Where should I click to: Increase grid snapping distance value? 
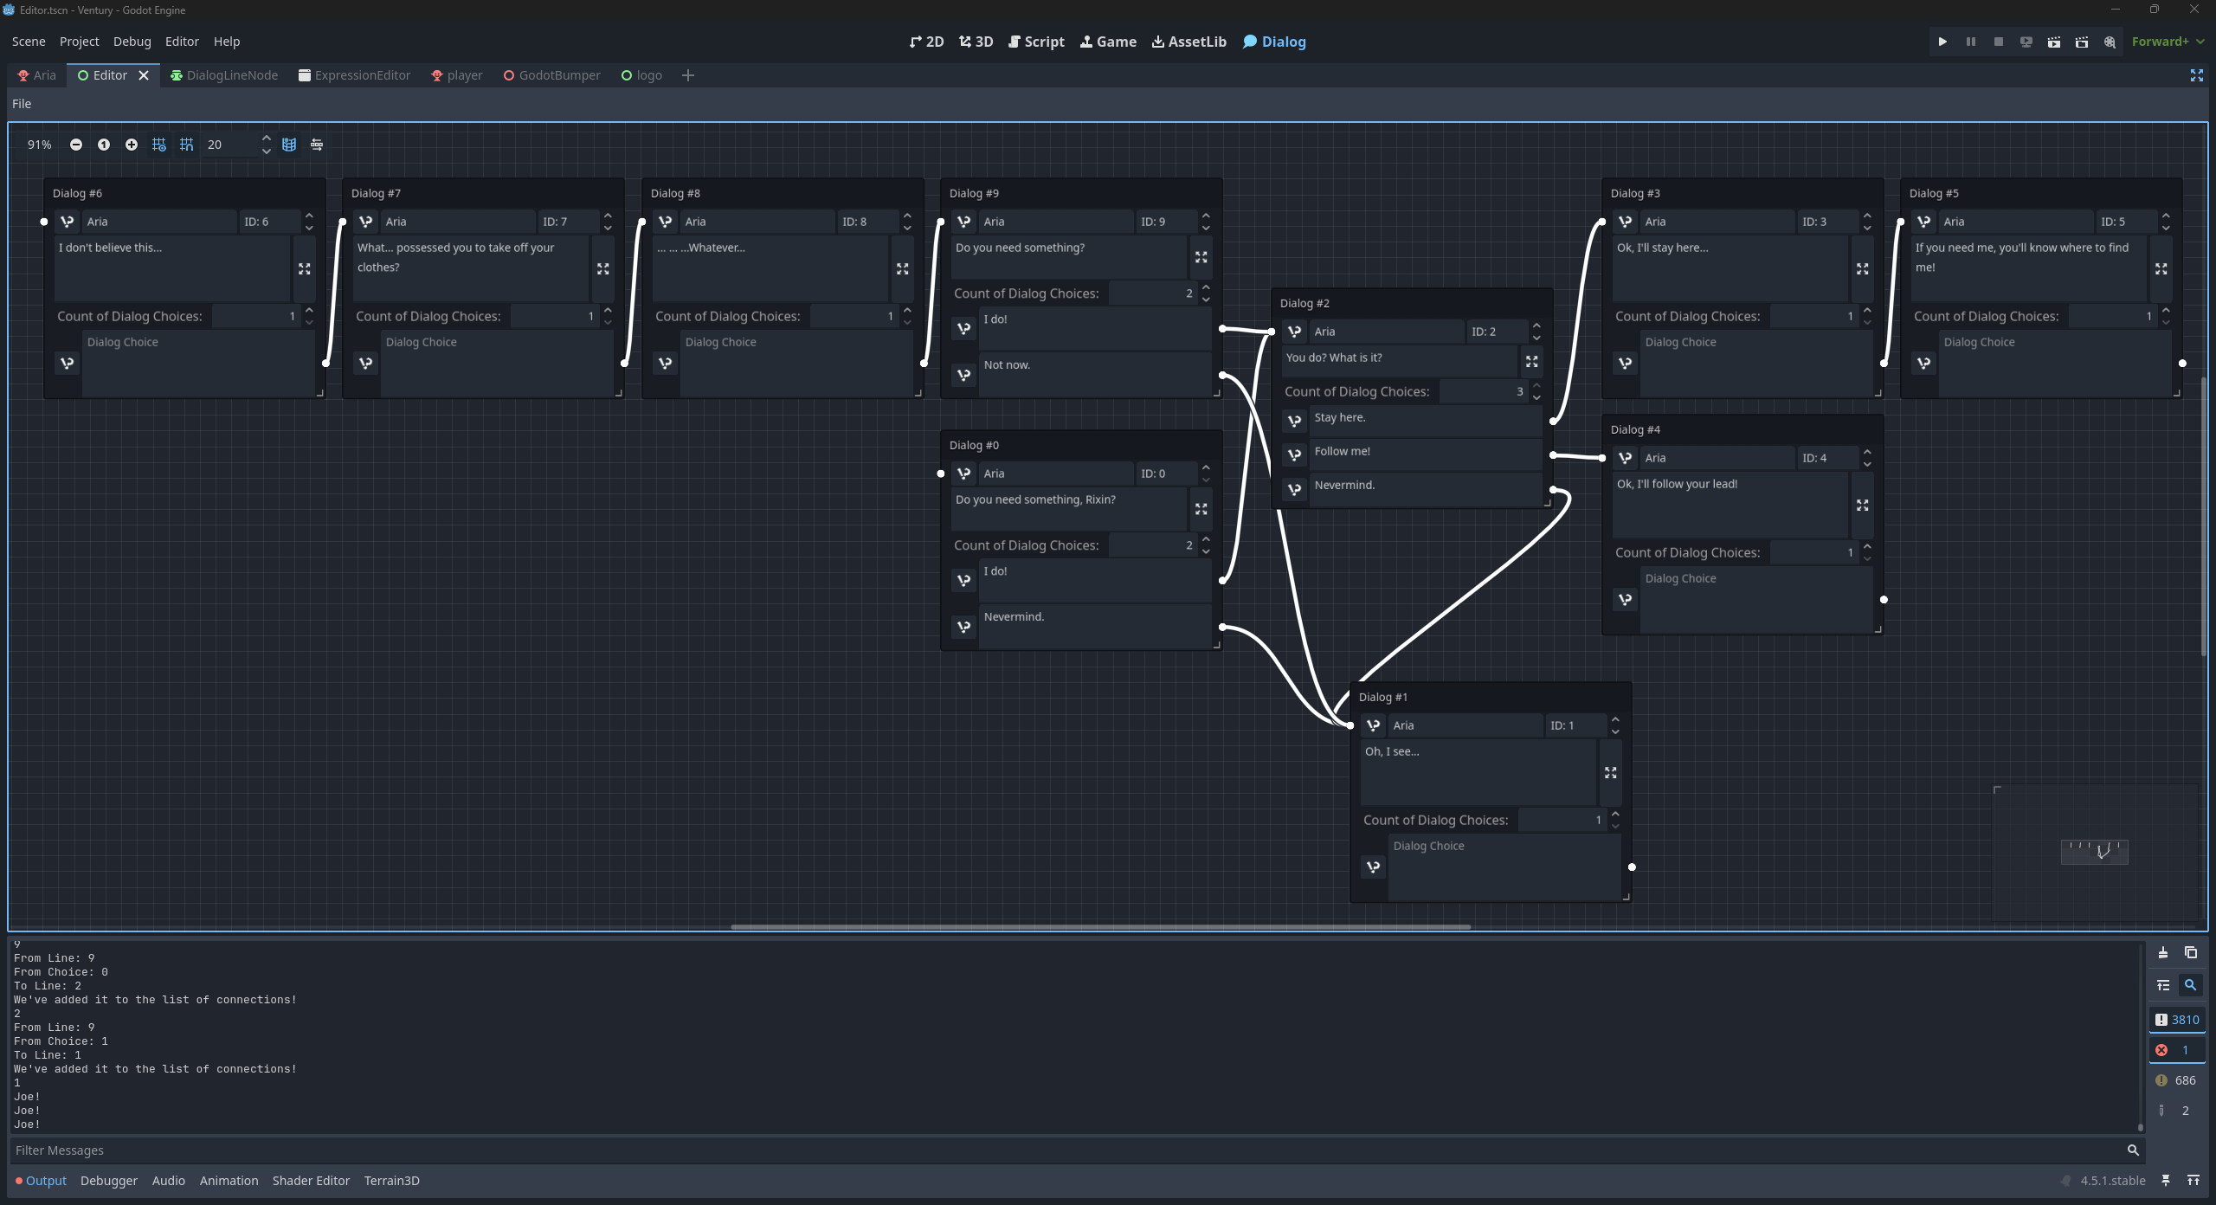pos(267,139)
